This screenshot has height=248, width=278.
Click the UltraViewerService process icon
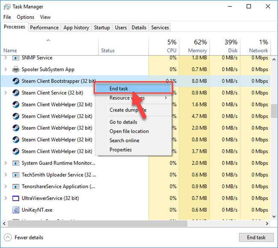[16, 198]
